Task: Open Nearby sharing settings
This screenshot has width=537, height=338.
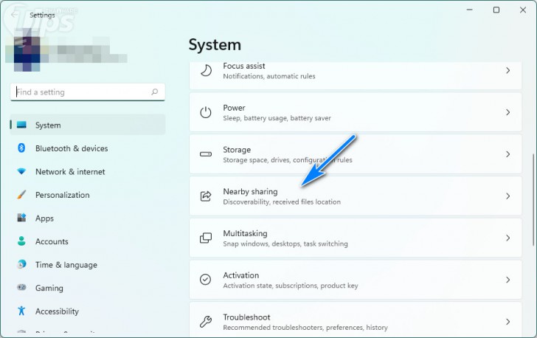Action: (356, 196)
